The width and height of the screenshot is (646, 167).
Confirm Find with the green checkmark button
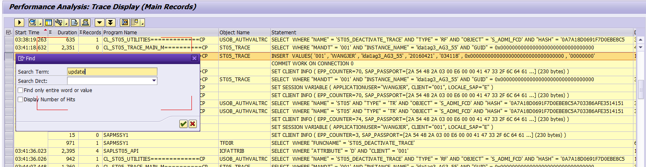183,124
